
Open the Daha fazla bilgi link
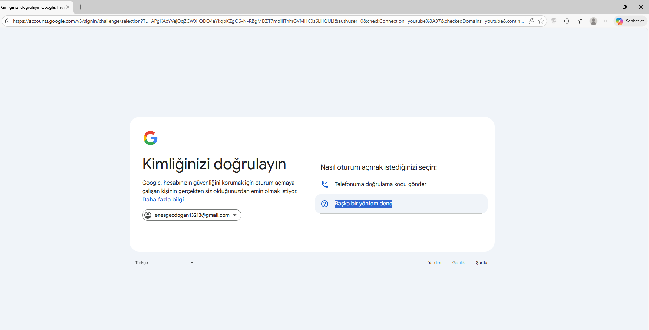click(x=163, y=199)
